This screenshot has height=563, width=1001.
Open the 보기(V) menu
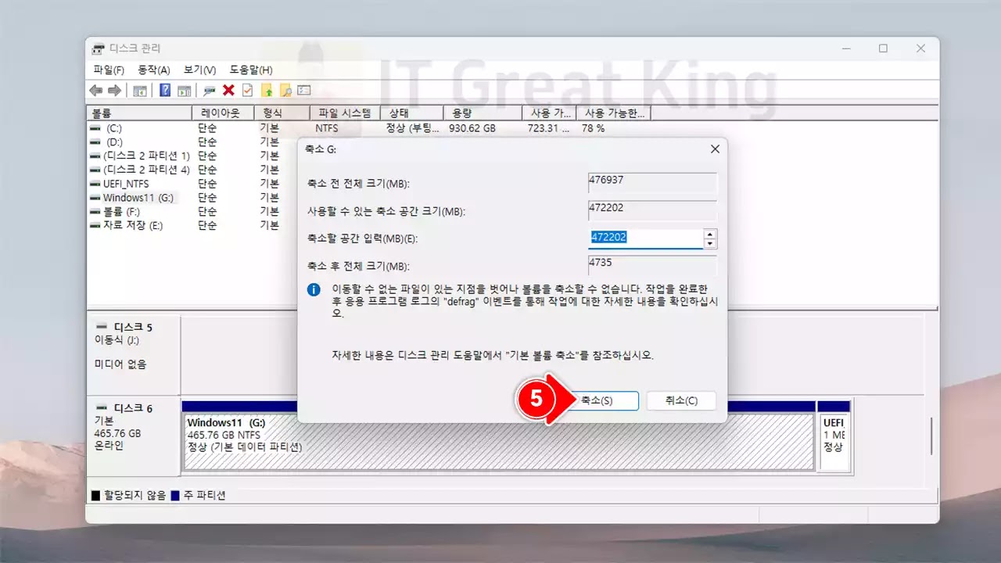199,70
